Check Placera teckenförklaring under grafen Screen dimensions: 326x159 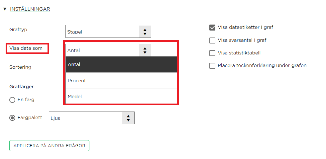[x=212, y=66]
